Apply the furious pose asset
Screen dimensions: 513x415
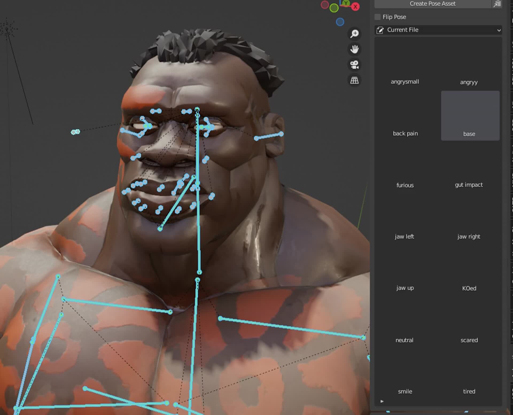(405, 185)
